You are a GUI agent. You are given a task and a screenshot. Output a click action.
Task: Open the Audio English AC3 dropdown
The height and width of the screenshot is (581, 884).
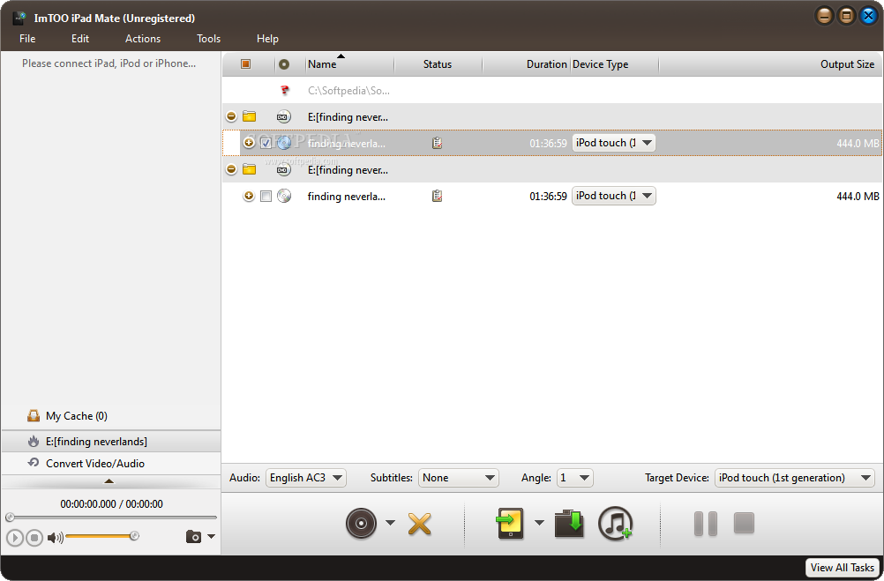tap(307, 478)
